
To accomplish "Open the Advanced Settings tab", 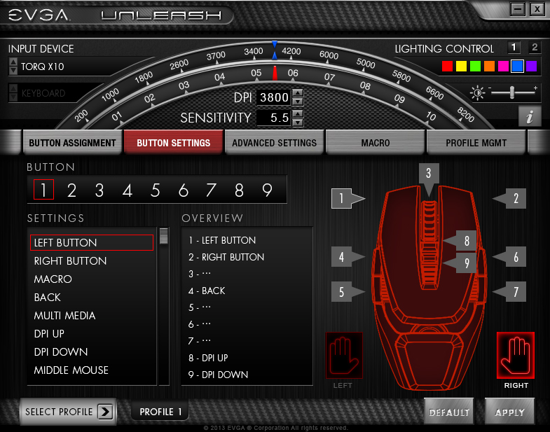I will point(274,143).
